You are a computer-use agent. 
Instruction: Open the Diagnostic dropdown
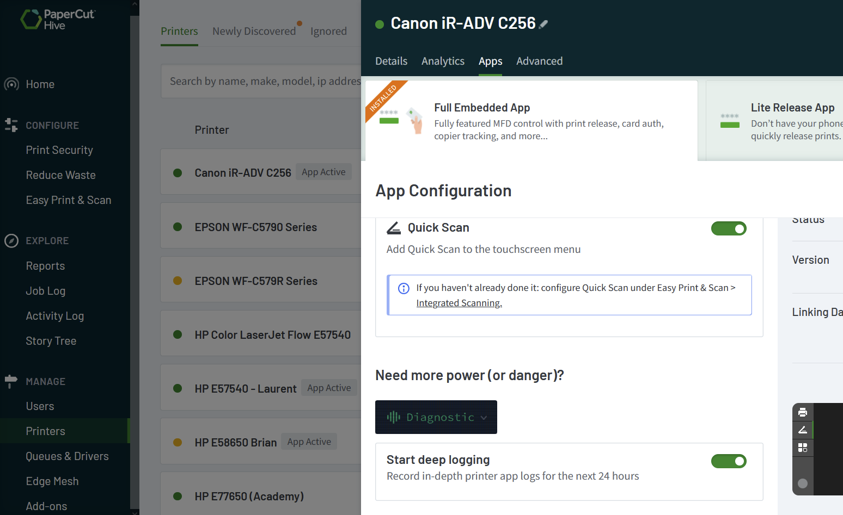pos(436,417)
